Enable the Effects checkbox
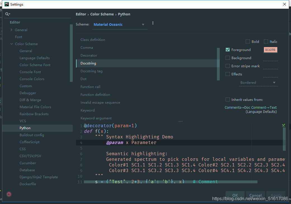 tap(228, 74)
